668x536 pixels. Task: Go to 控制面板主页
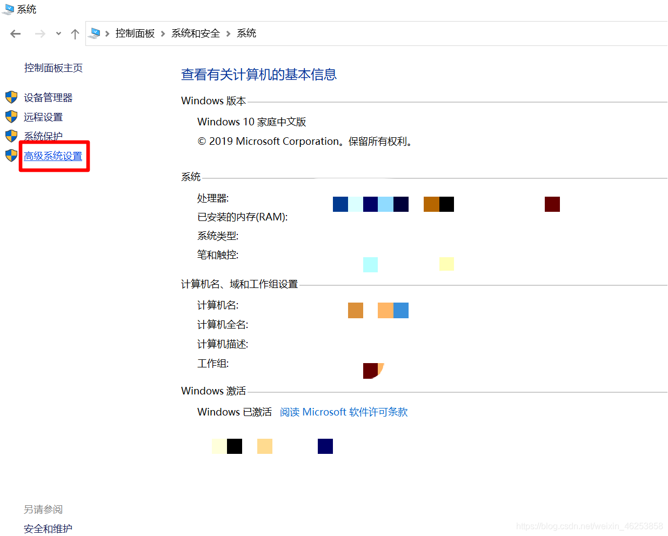point(53,68)
